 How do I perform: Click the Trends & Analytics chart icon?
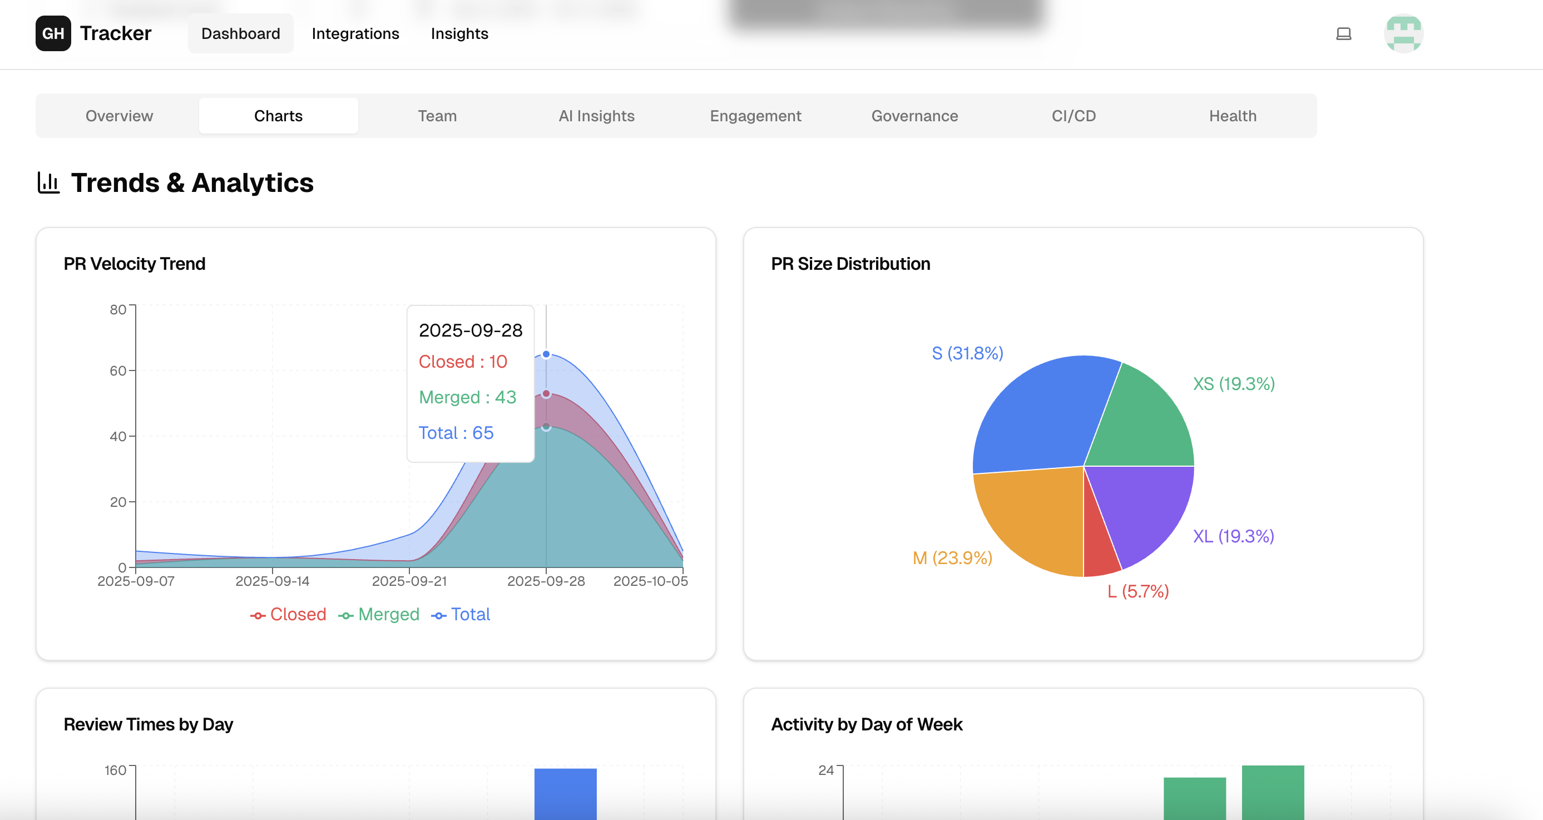coord(48,182)
